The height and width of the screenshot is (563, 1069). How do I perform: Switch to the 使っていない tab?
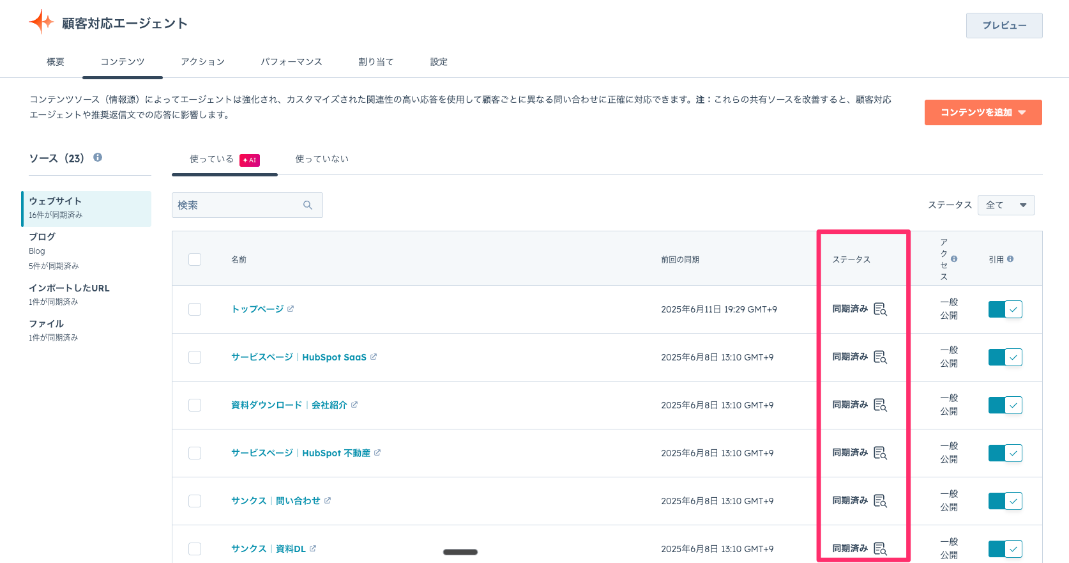pos(322,159)
